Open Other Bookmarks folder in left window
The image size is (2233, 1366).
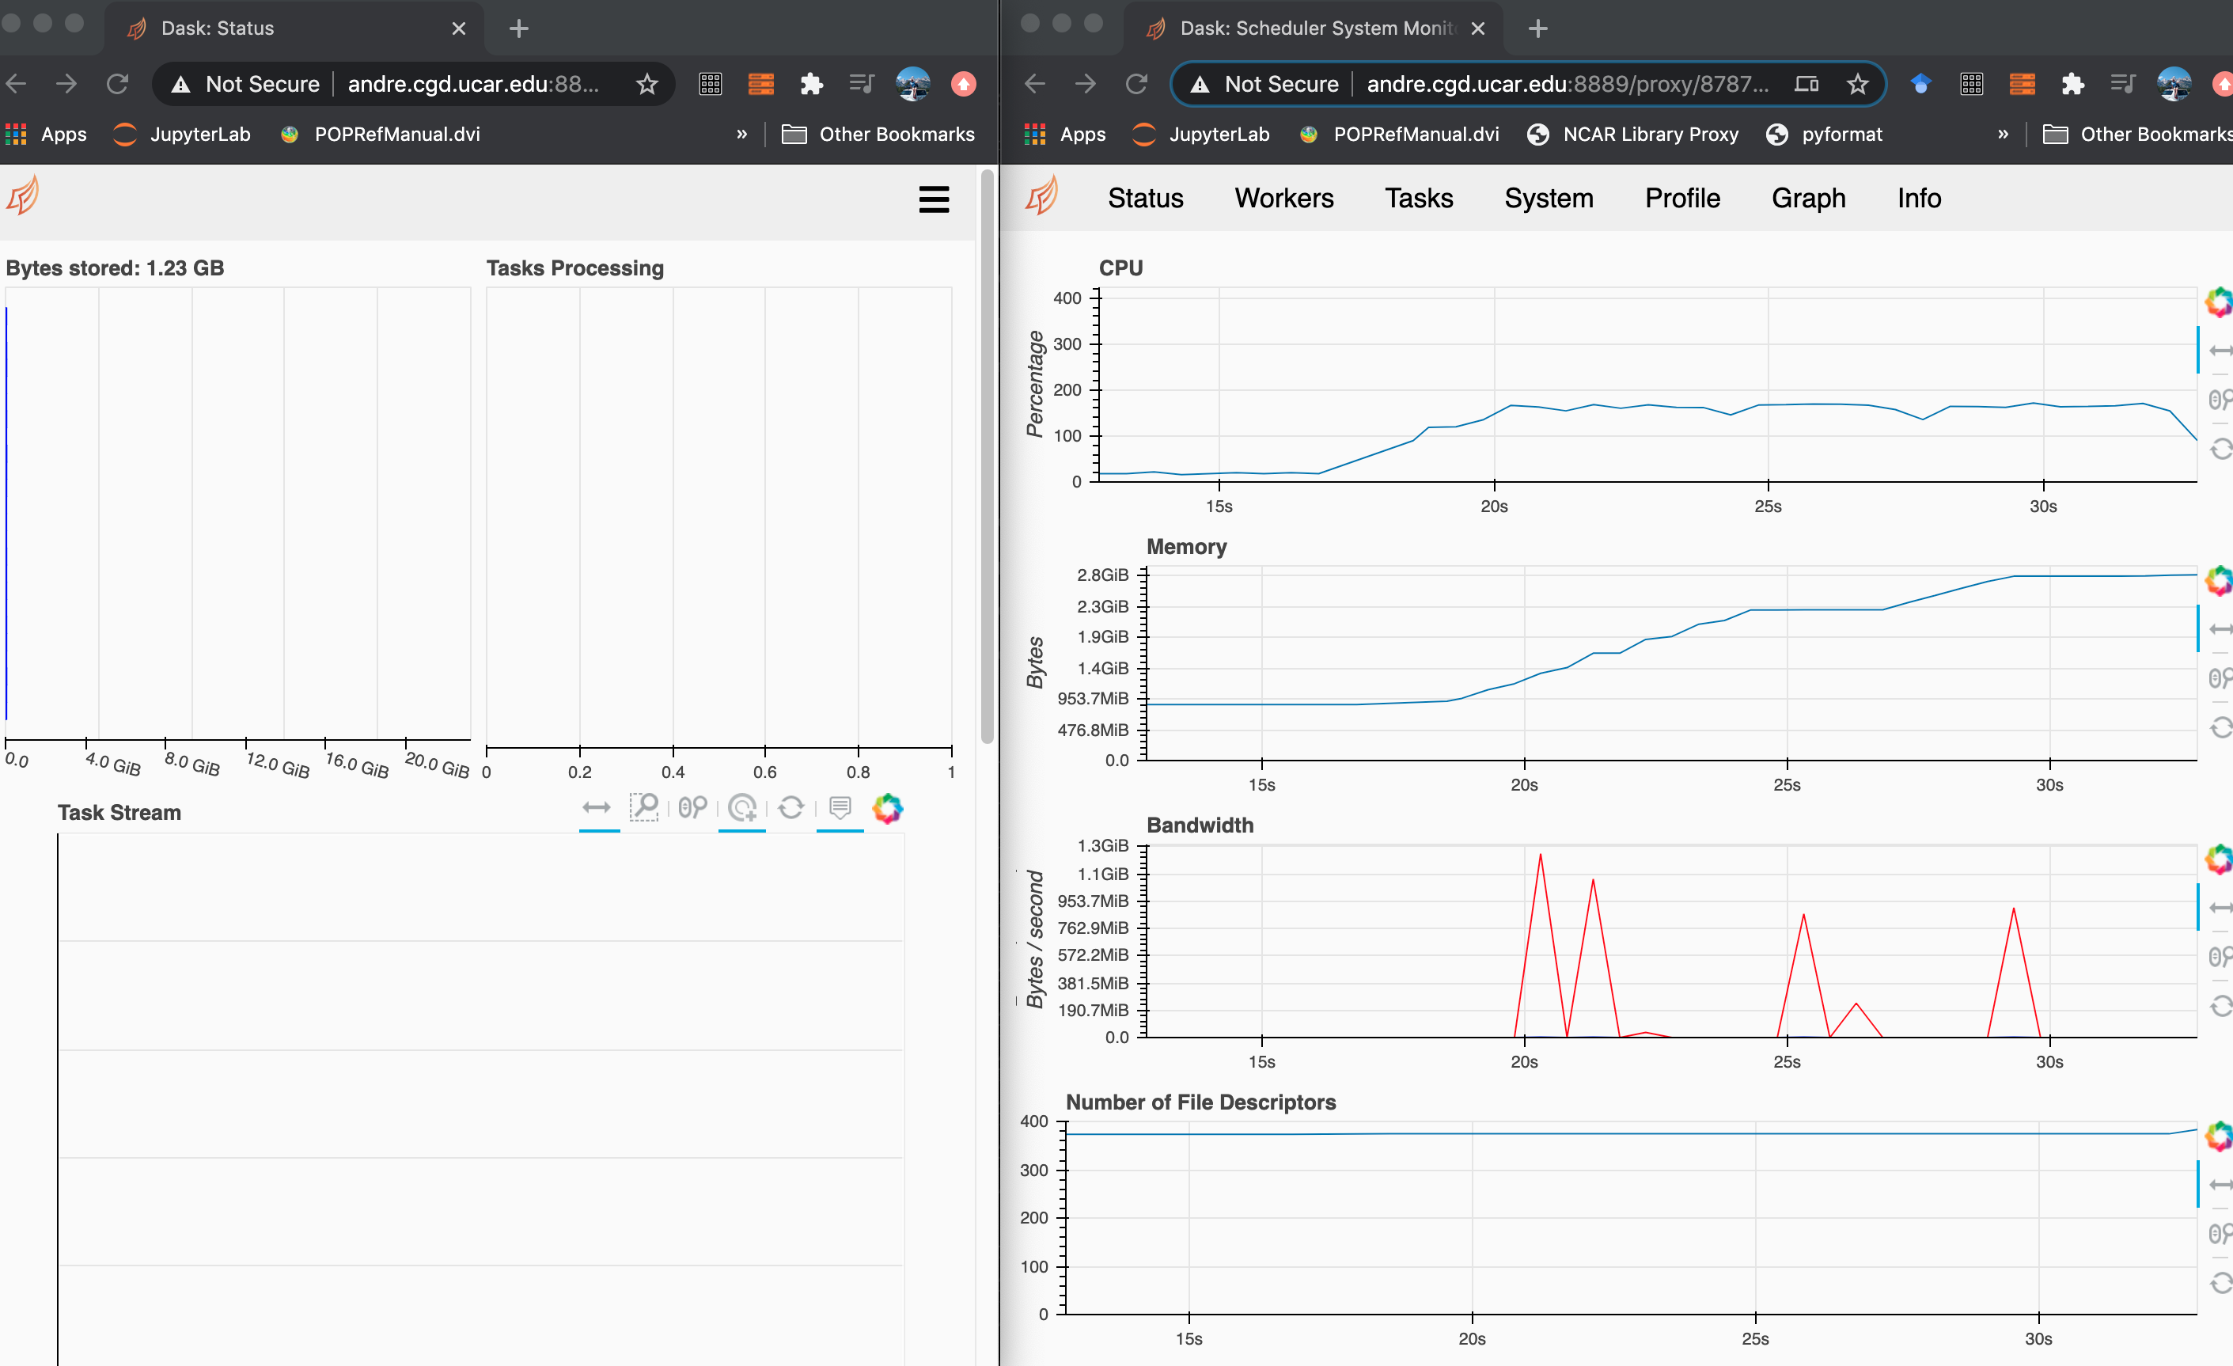point(878,135)
